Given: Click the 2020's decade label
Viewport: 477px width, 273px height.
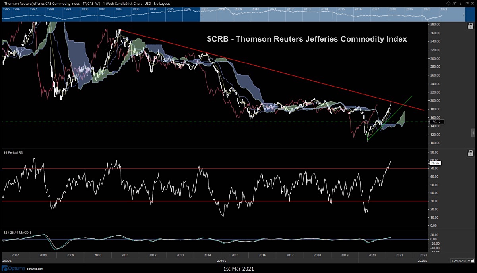Looking at the screenshot, I should click(422, 261).
